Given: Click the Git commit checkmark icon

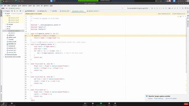Looking at the screenshot, I should 175,8.
